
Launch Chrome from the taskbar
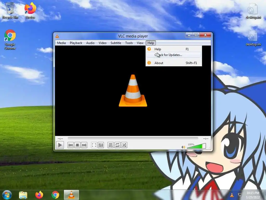coord(55,195)
